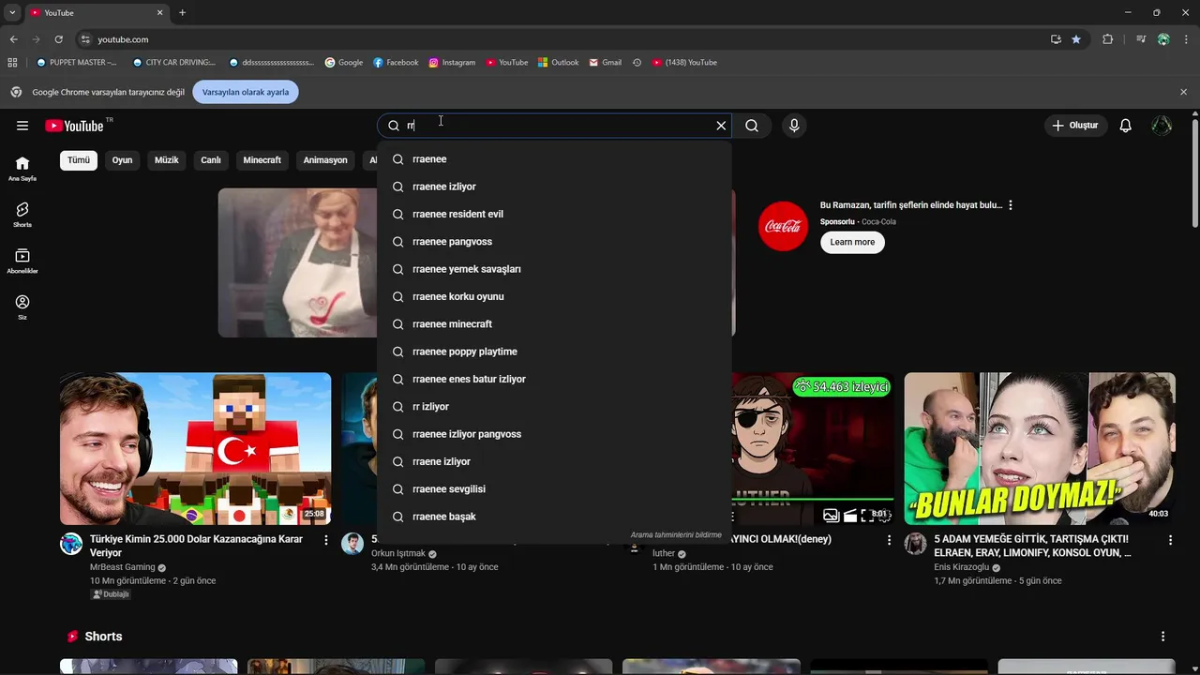Select the Minecraft filter chip
Viewport: 1200px width, 675px height.
pyautogui.click(x=262, y=160)
